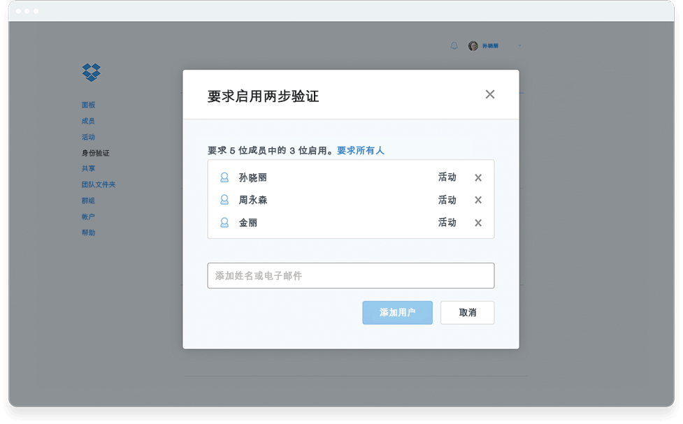
Task: Click the 孙晓丽 profile avatar picture
Action: pyautogui.click(x=472, y=45)
